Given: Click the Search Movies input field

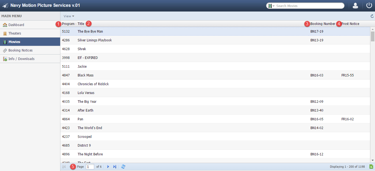Looking at the screenshot, I should (309, 6).
